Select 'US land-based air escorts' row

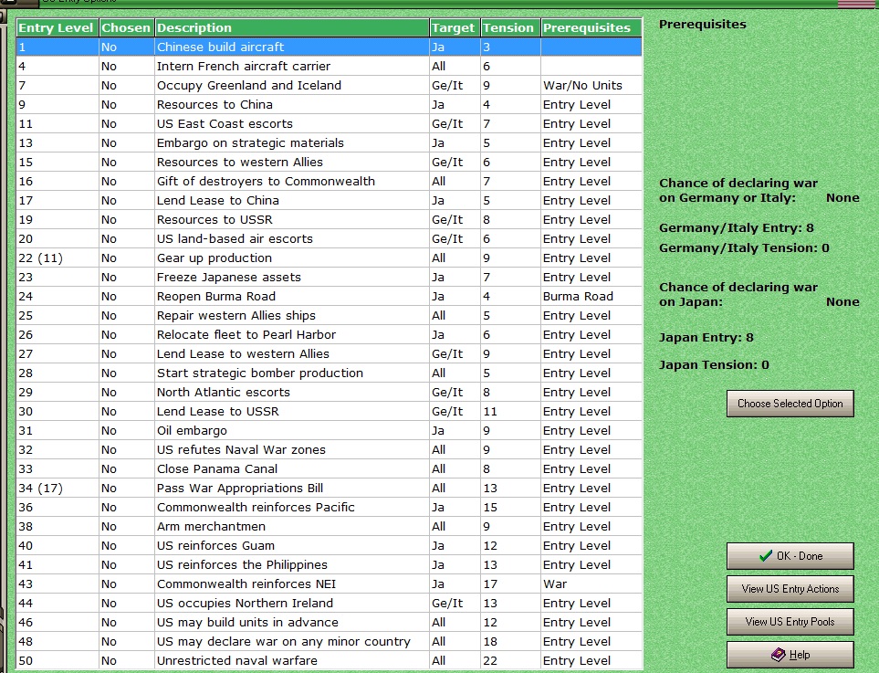pos(330,239)
